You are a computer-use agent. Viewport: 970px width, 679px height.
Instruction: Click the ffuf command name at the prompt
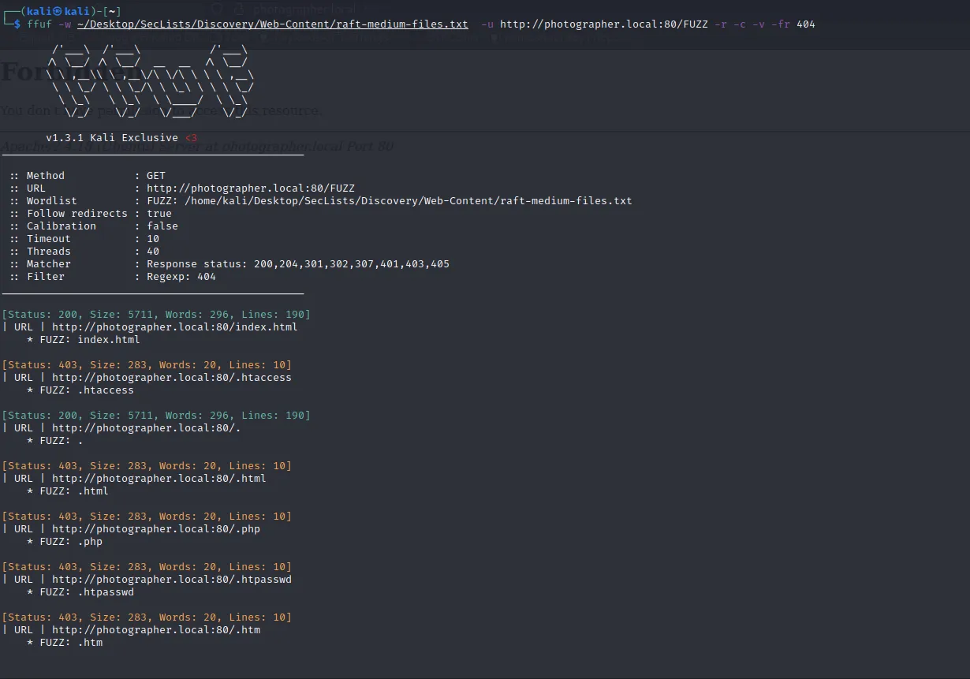tap(39, 24)
